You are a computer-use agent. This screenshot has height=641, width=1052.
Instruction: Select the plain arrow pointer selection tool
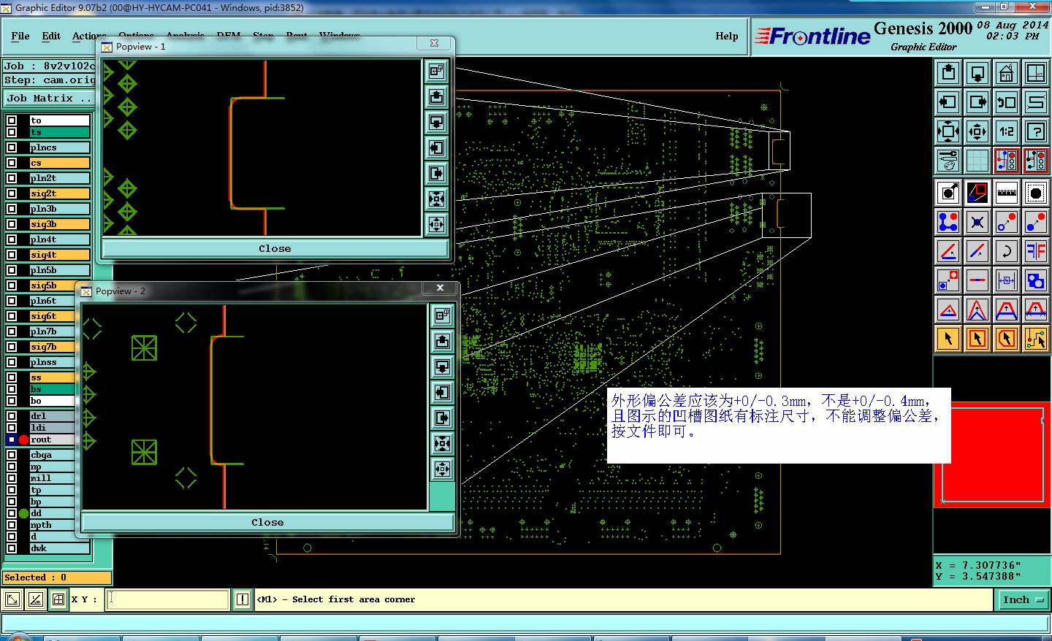948,339
